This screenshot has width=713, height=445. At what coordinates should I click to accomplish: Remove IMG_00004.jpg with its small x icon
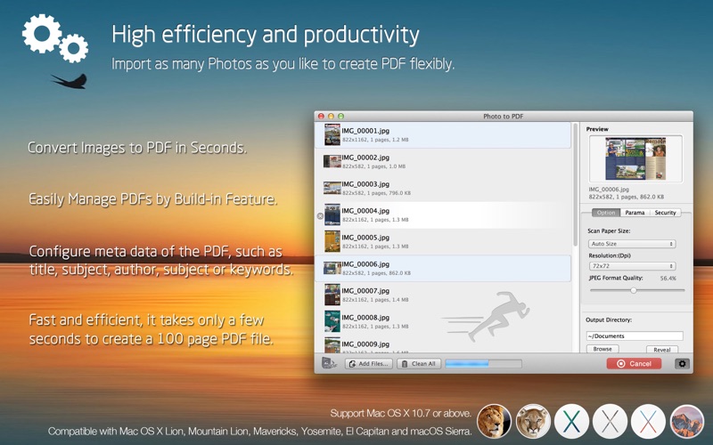(x=320, y=216)
